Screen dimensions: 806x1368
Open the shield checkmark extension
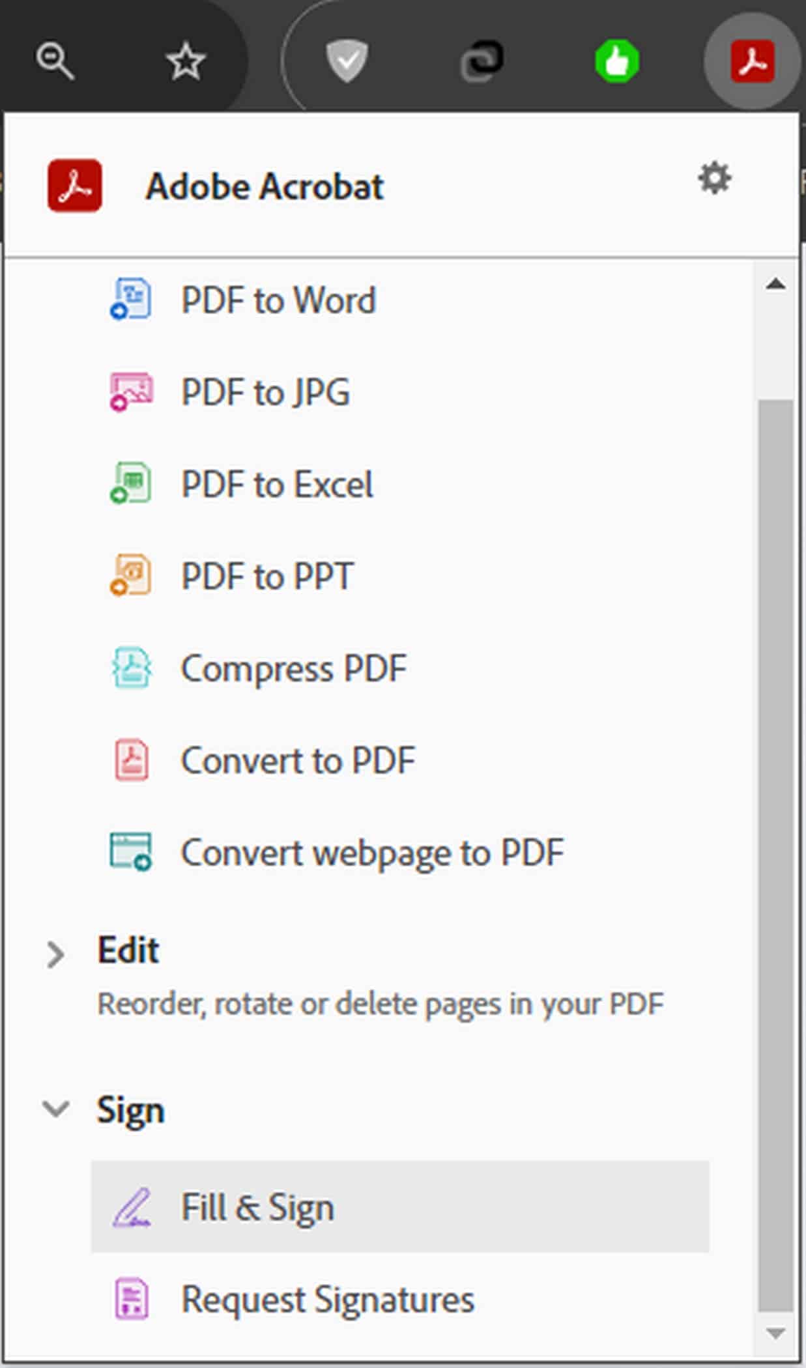[x=347, y=61]
